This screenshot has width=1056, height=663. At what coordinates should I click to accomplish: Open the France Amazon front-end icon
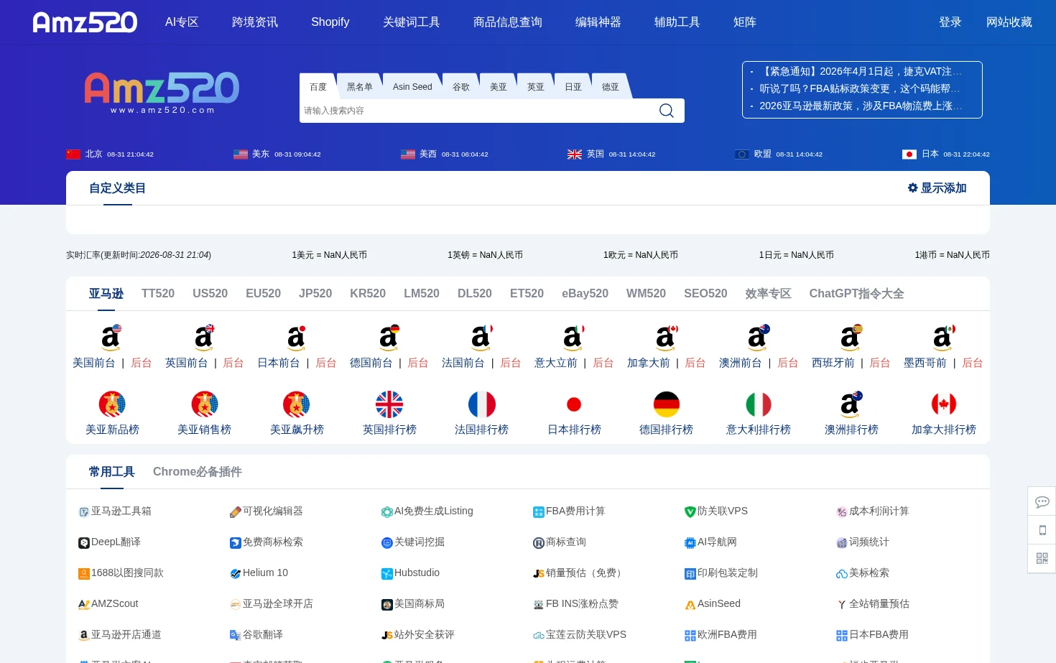point(481,337)
